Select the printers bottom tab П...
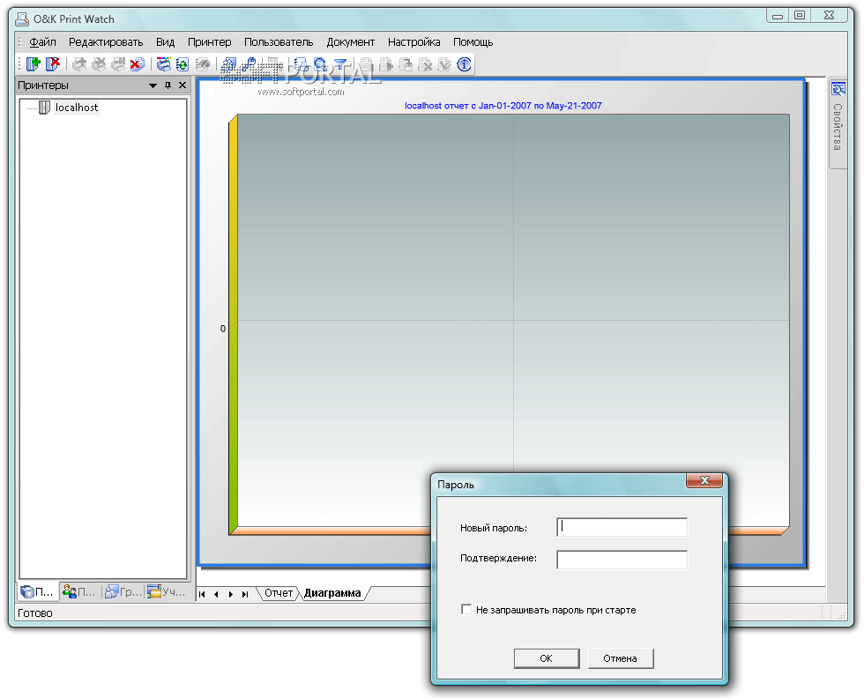Image resolution: width=864 pixels, height=698 pixels. (37, 591)
